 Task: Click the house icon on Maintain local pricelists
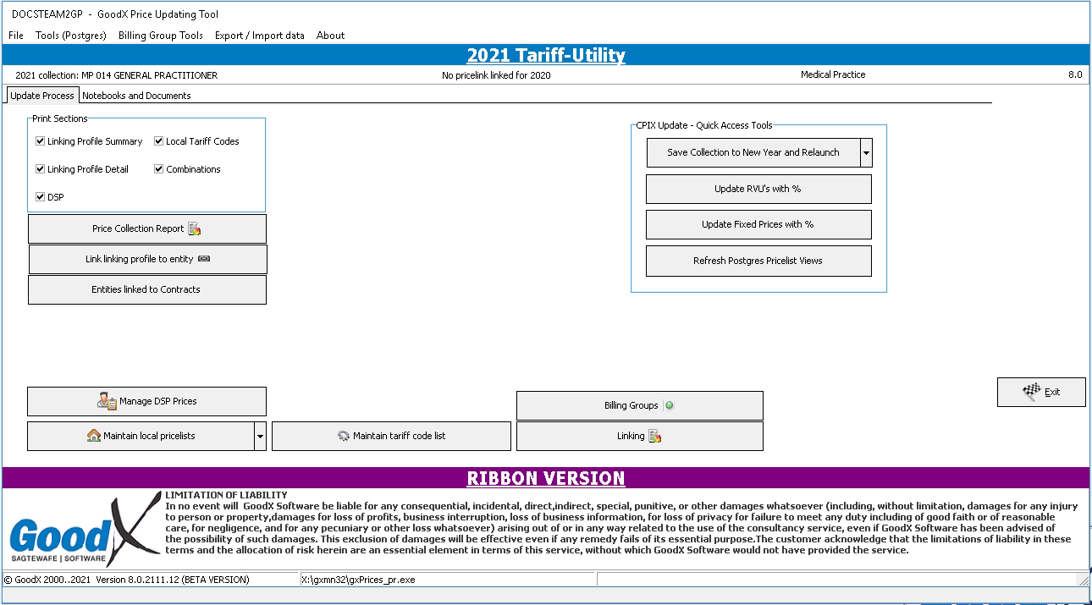click(94, 436)
